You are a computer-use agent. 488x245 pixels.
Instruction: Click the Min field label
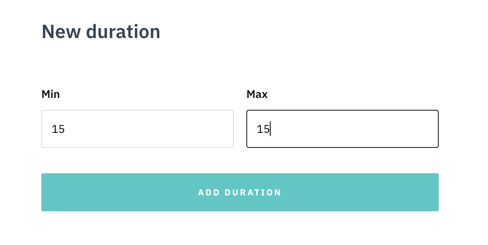coord(50,94)
